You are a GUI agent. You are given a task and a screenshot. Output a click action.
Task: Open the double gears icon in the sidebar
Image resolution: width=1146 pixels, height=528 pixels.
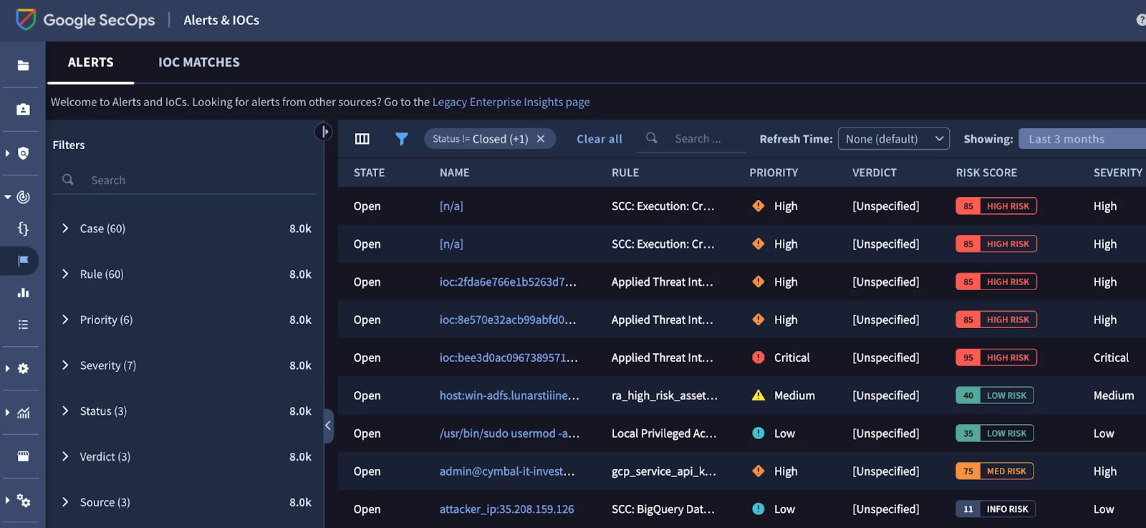point(23,500)
